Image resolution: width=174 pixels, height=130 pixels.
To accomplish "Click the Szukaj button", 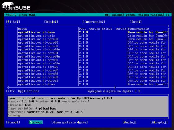I will [x=36, y=122].
